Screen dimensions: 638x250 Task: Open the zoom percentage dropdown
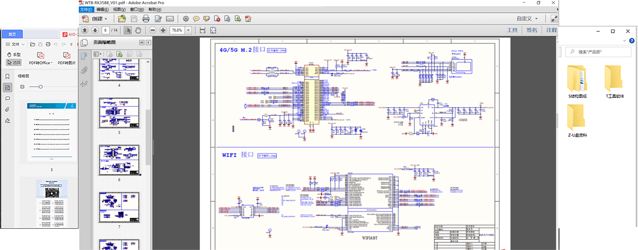click(x=189, y=30)
